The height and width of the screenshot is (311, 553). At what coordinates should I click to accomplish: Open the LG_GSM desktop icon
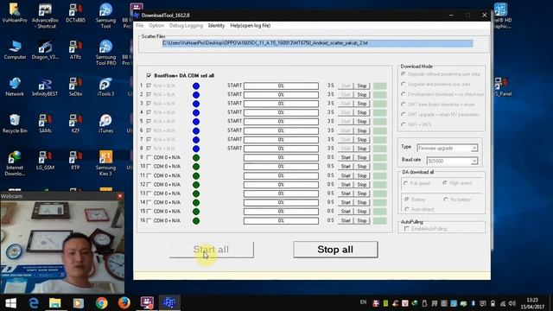[45, 161]
